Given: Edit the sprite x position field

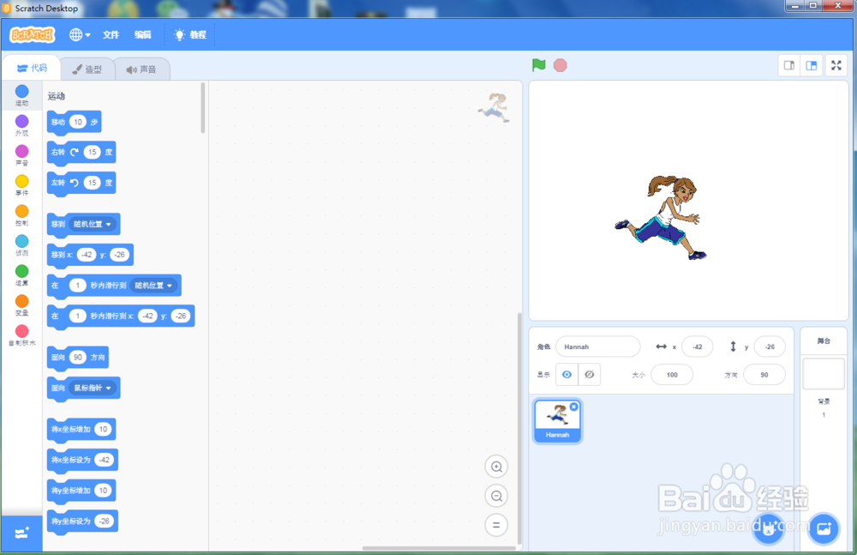Looking at the screenshot, I should click(698, 347).
